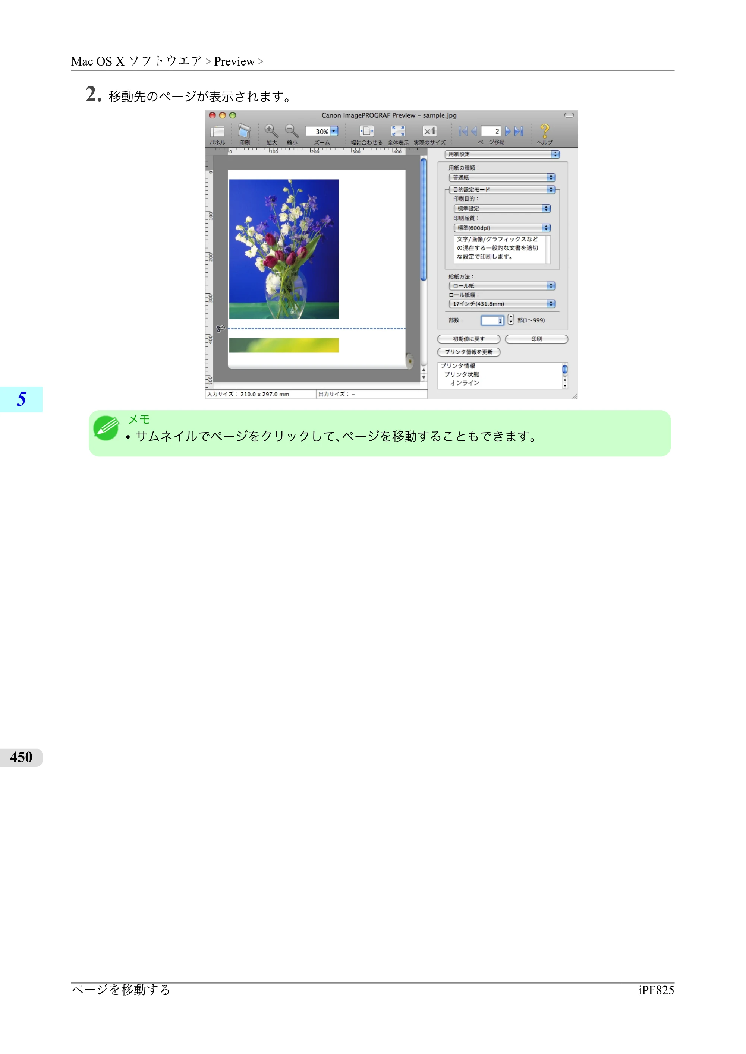The height and width of the screenshot is (1054, 746).
Task: Click the printer info list scrollbar
Action: pos(565,376)
